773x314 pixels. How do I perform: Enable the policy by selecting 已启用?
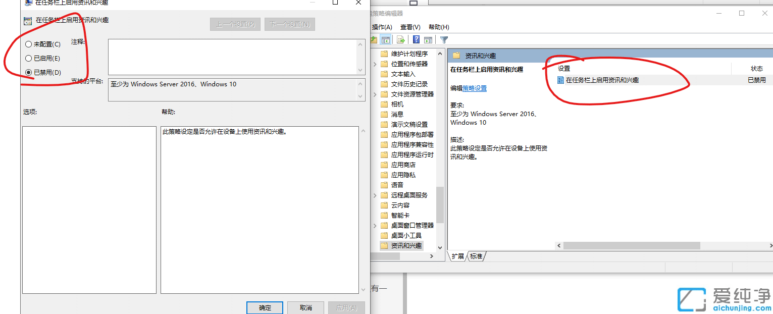pyautogui.click(x=29, y=58)
